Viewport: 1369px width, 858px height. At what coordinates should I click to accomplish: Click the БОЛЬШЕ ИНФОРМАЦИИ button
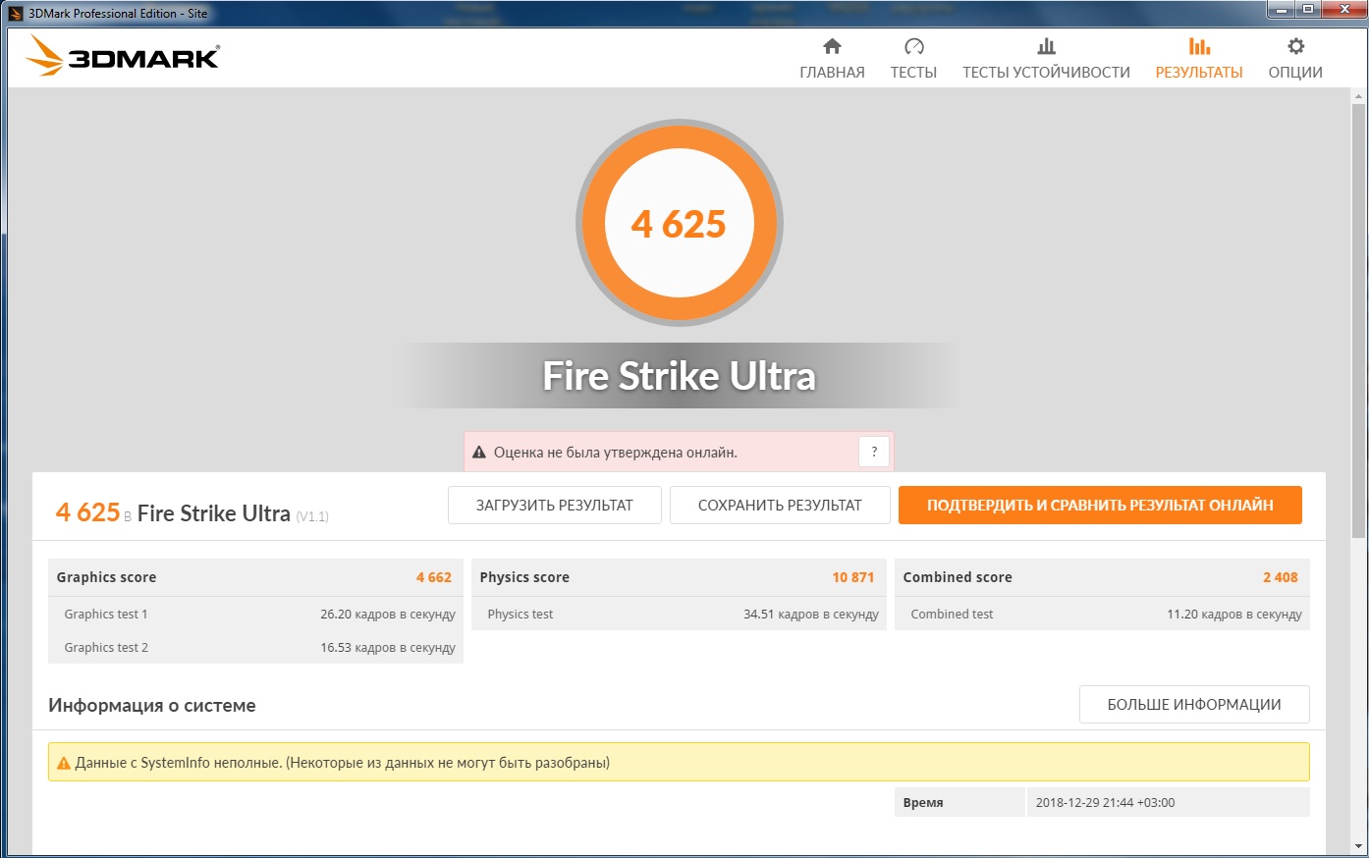(1194, 705)
